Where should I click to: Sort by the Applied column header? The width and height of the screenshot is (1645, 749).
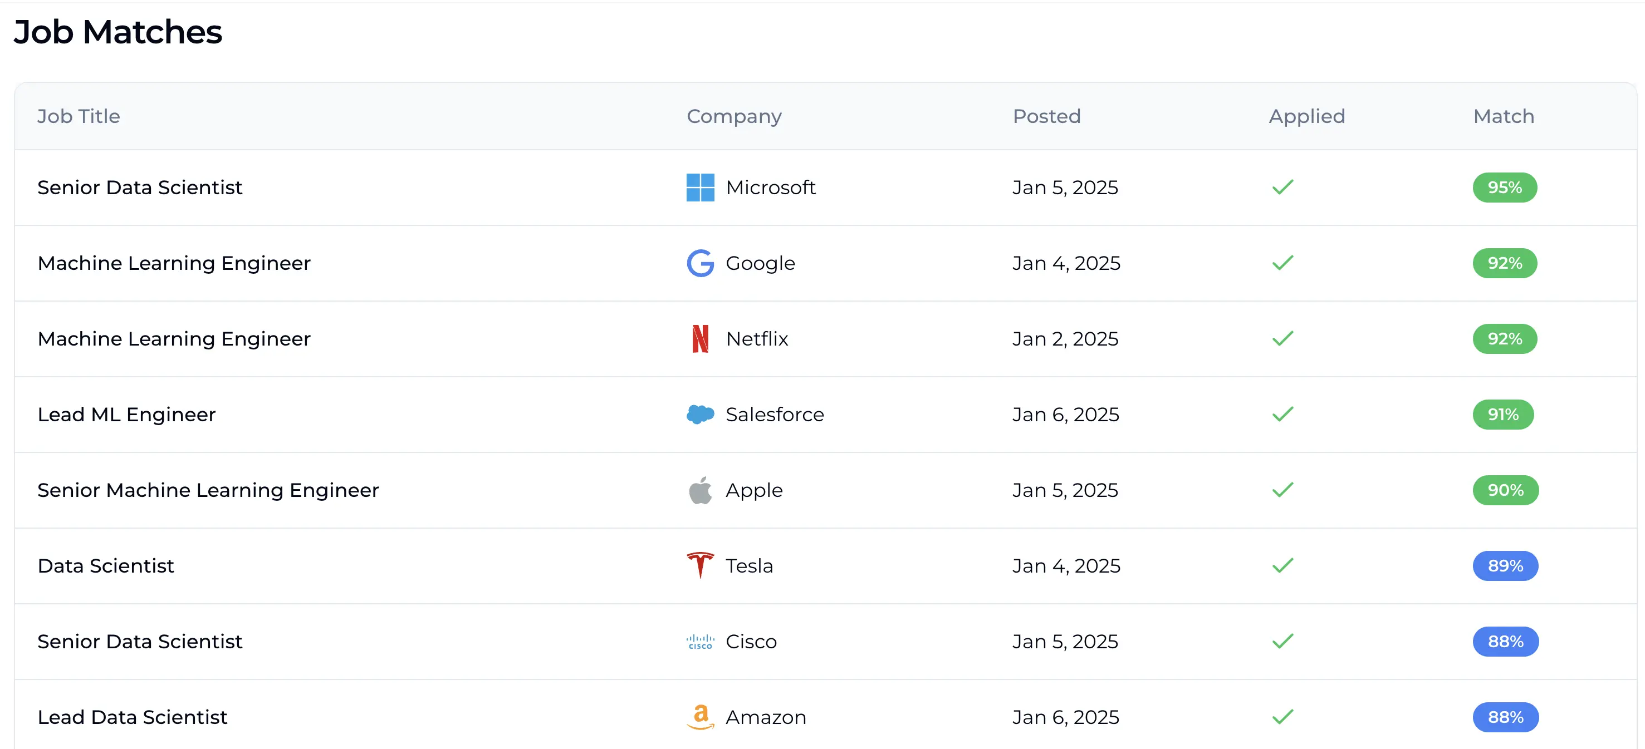(1306, 116)
